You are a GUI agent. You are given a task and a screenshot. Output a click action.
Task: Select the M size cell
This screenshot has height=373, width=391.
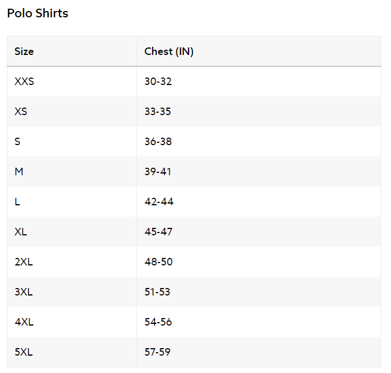[19, 172]
